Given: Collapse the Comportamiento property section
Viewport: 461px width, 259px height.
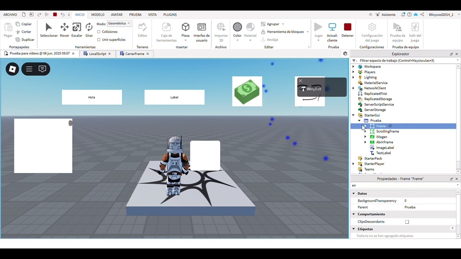Looking at the screenshot, I should tap(354, 214).
